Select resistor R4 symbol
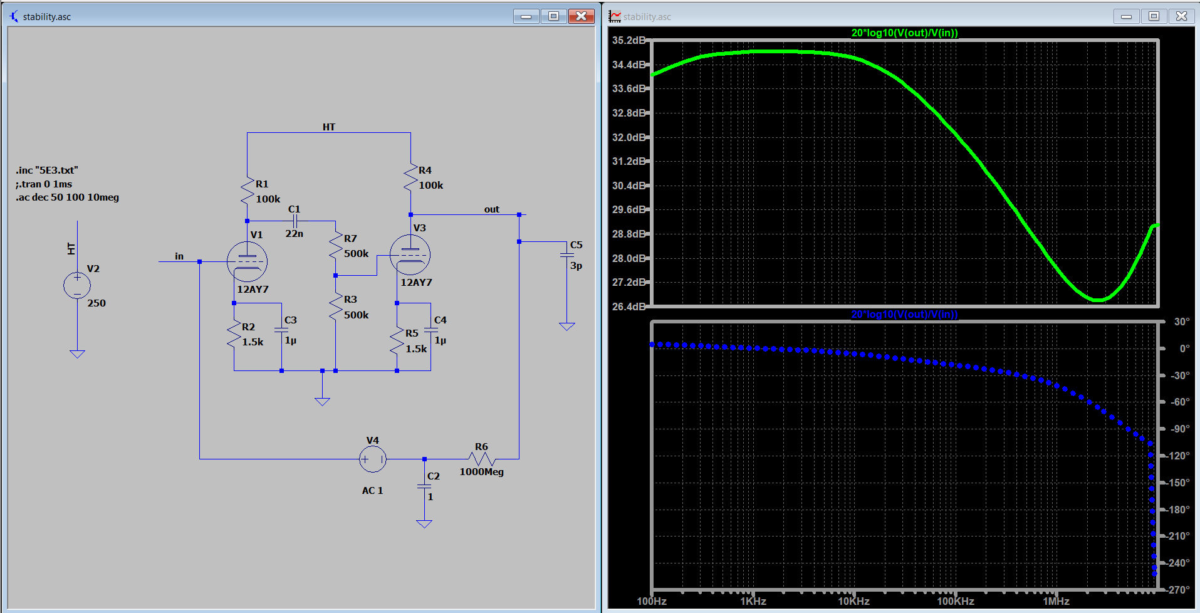This screenshot has width=1200, height=613. click(410, 178)
